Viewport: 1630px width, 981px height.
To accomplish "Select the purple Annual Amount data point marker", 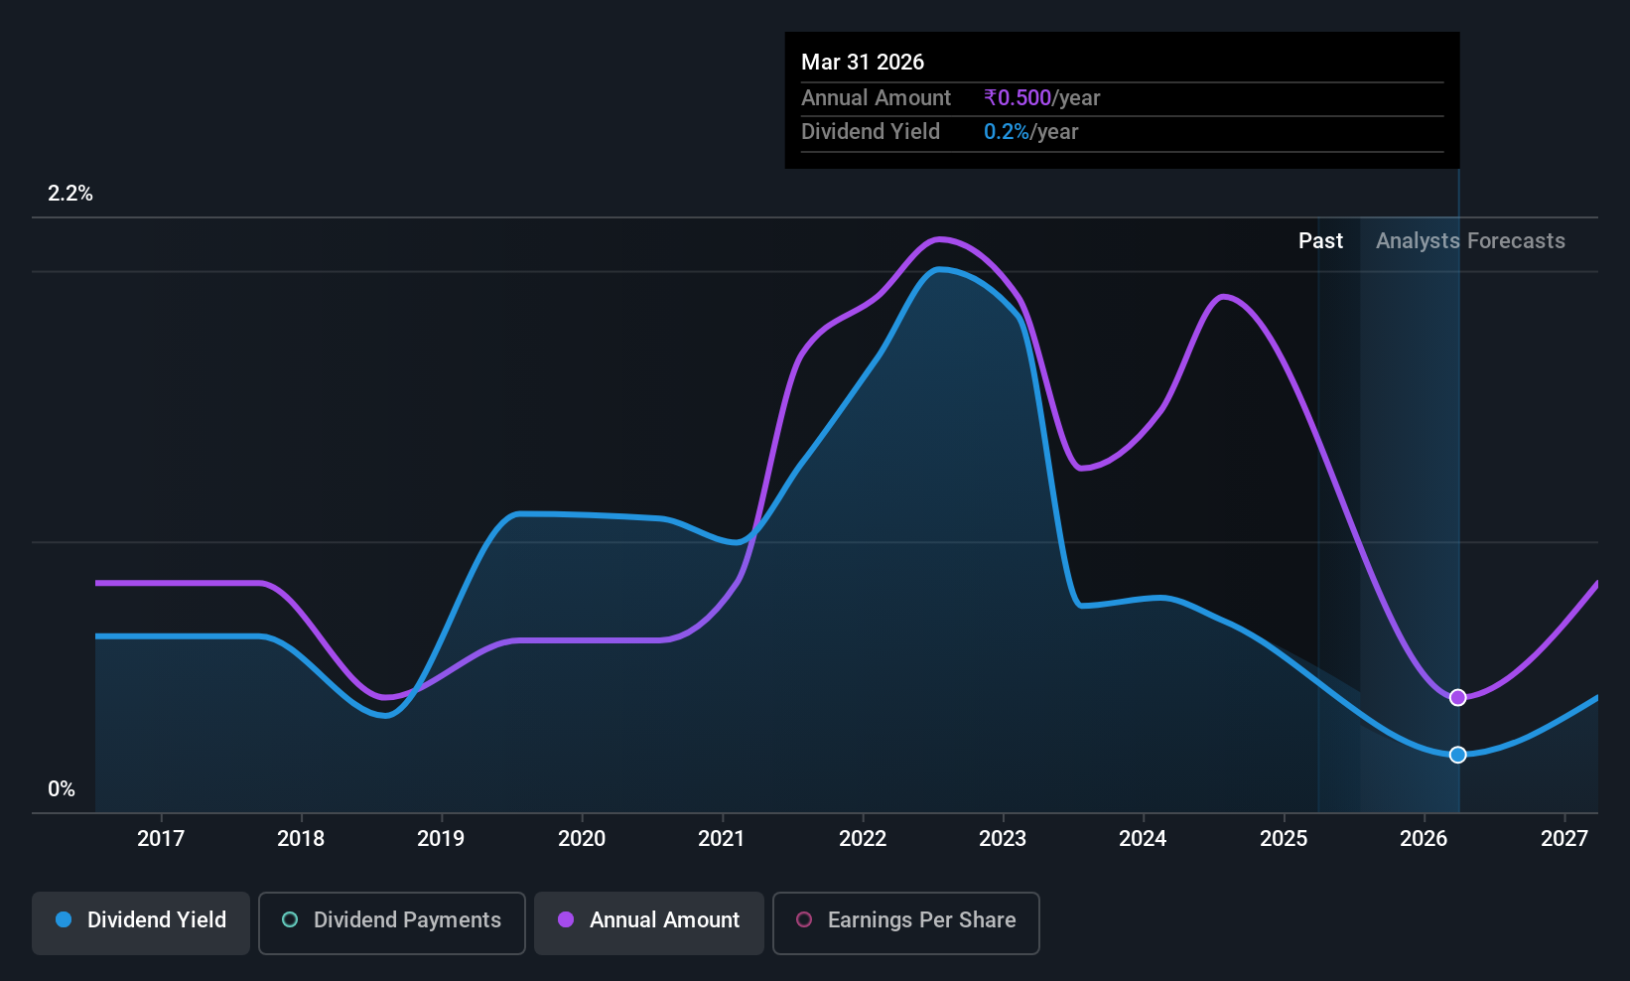I will [1457, 698].
